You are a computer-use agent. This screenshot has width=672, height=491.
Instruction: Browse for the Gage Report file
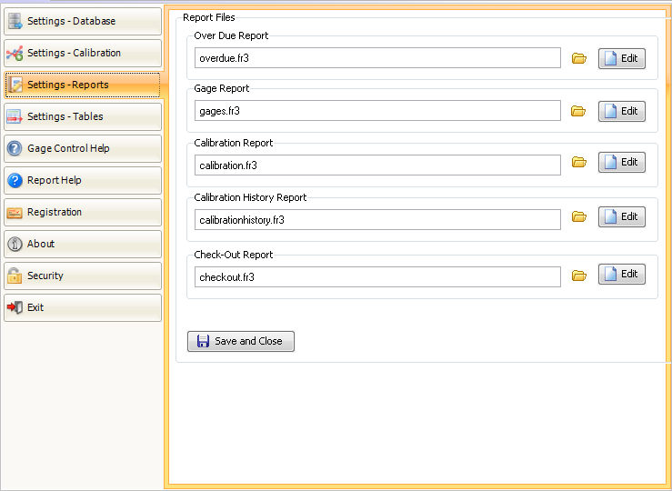click(x=578, y=112)
